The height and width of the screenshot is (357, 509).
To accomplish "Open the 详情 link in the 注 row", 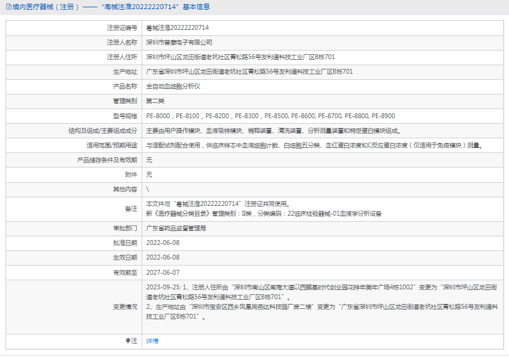I will coord(152,341).
